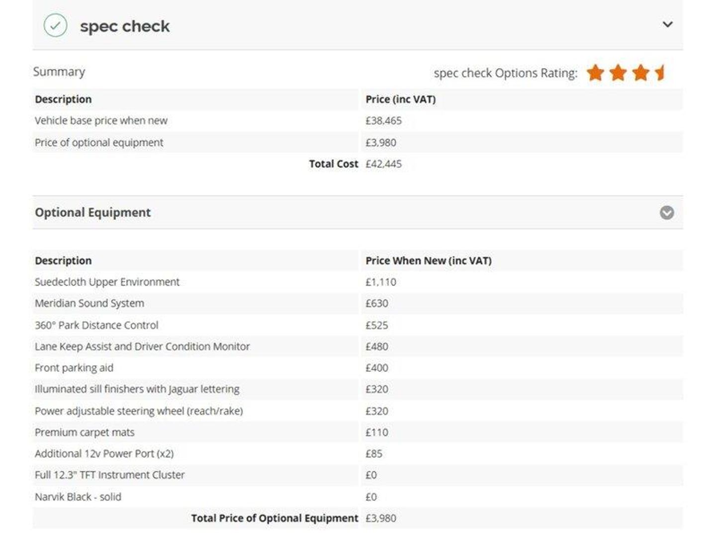Image resolution: width=716 pixels, height=537 pixels.
Task: Click the Front parking aid row
Action: point(74,368)
